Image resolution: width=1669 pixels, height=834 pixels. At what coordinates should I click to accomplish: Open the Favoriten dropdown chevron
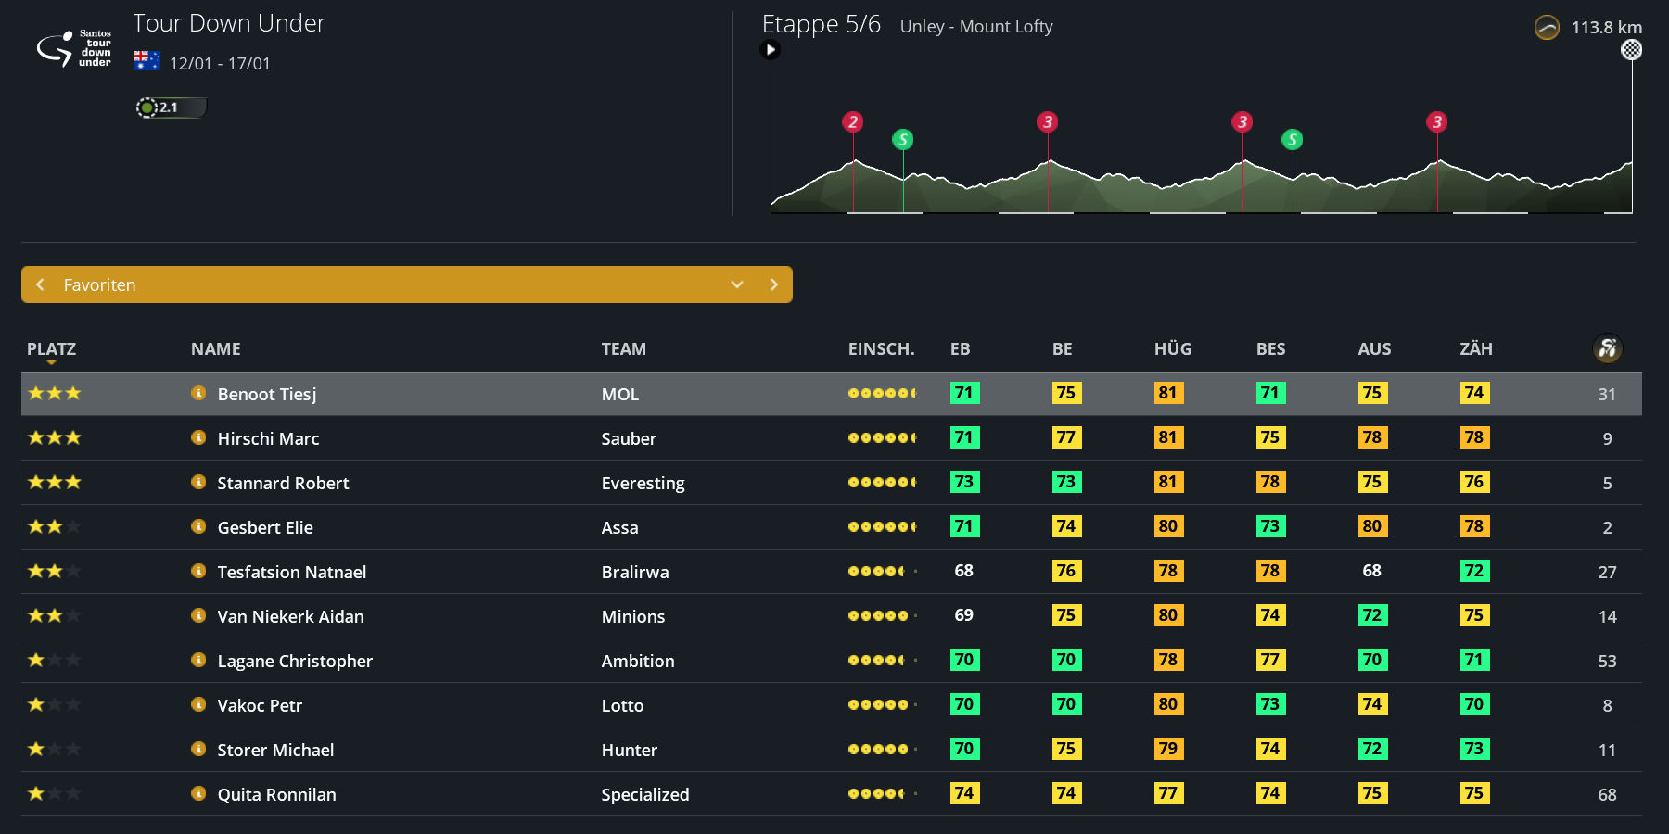click(x=737, y=284)
